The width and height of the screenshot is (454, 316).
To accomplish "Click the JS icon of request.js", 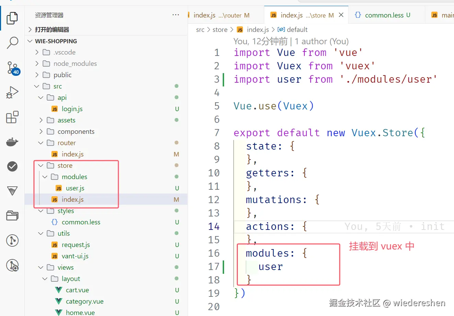I will point(55,245).
